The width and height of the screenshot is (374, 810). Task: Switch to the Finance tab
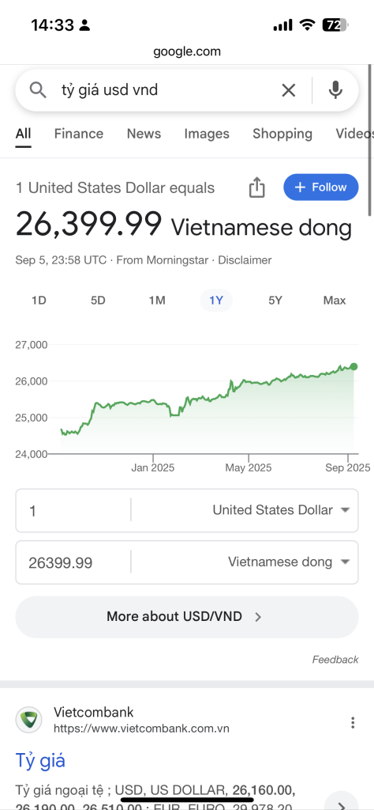[x=79, y=134]
